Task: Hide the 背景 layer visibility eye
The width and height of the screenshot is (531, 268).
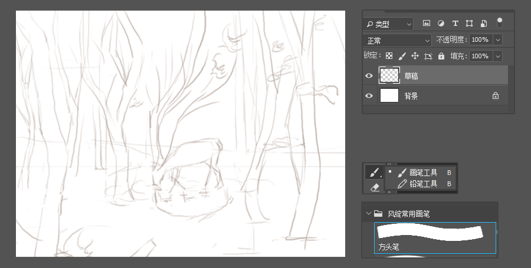Action: coord(369,95)
